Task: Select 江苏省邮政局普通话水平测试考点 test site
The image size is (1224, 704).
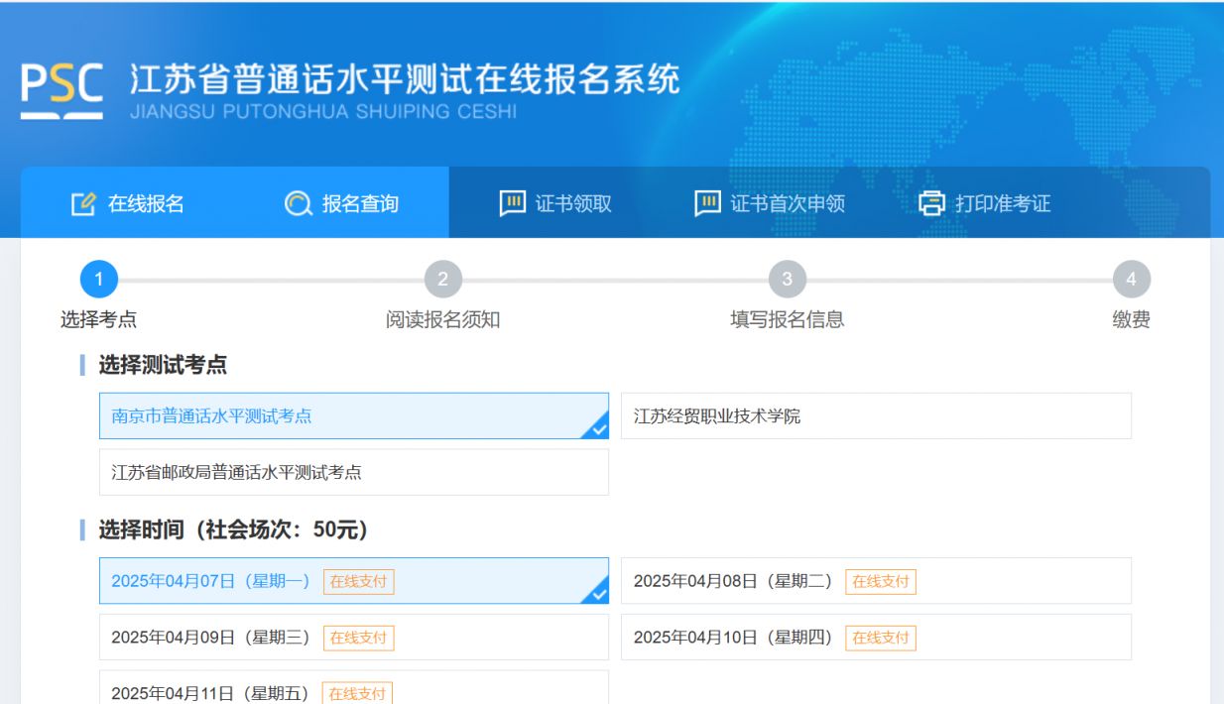Action: [x=354, y=472]
